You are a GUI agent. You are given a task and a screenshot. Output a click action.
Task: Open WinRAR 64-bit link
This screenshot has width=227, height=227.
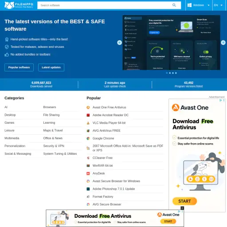pos(103,166)
